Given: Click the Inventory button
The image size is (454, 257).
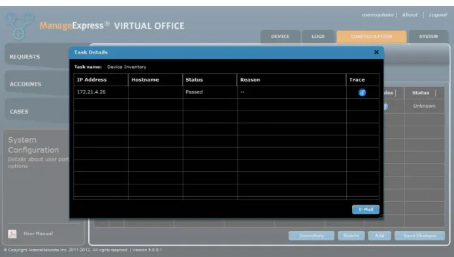Looking at the screenshot, I should click(x=312, y=235).
